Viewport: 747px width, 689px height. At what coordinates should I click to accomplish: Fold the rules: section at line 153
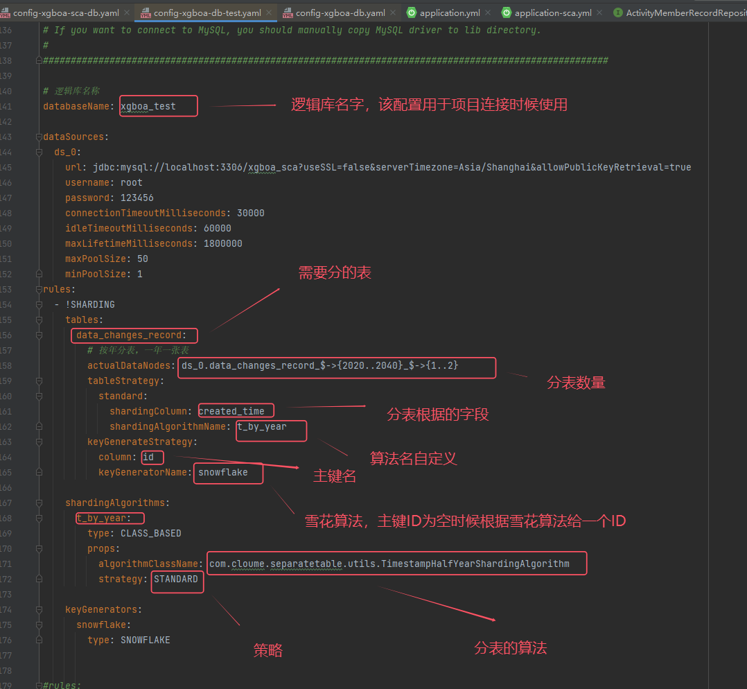(x=39, y=290)
